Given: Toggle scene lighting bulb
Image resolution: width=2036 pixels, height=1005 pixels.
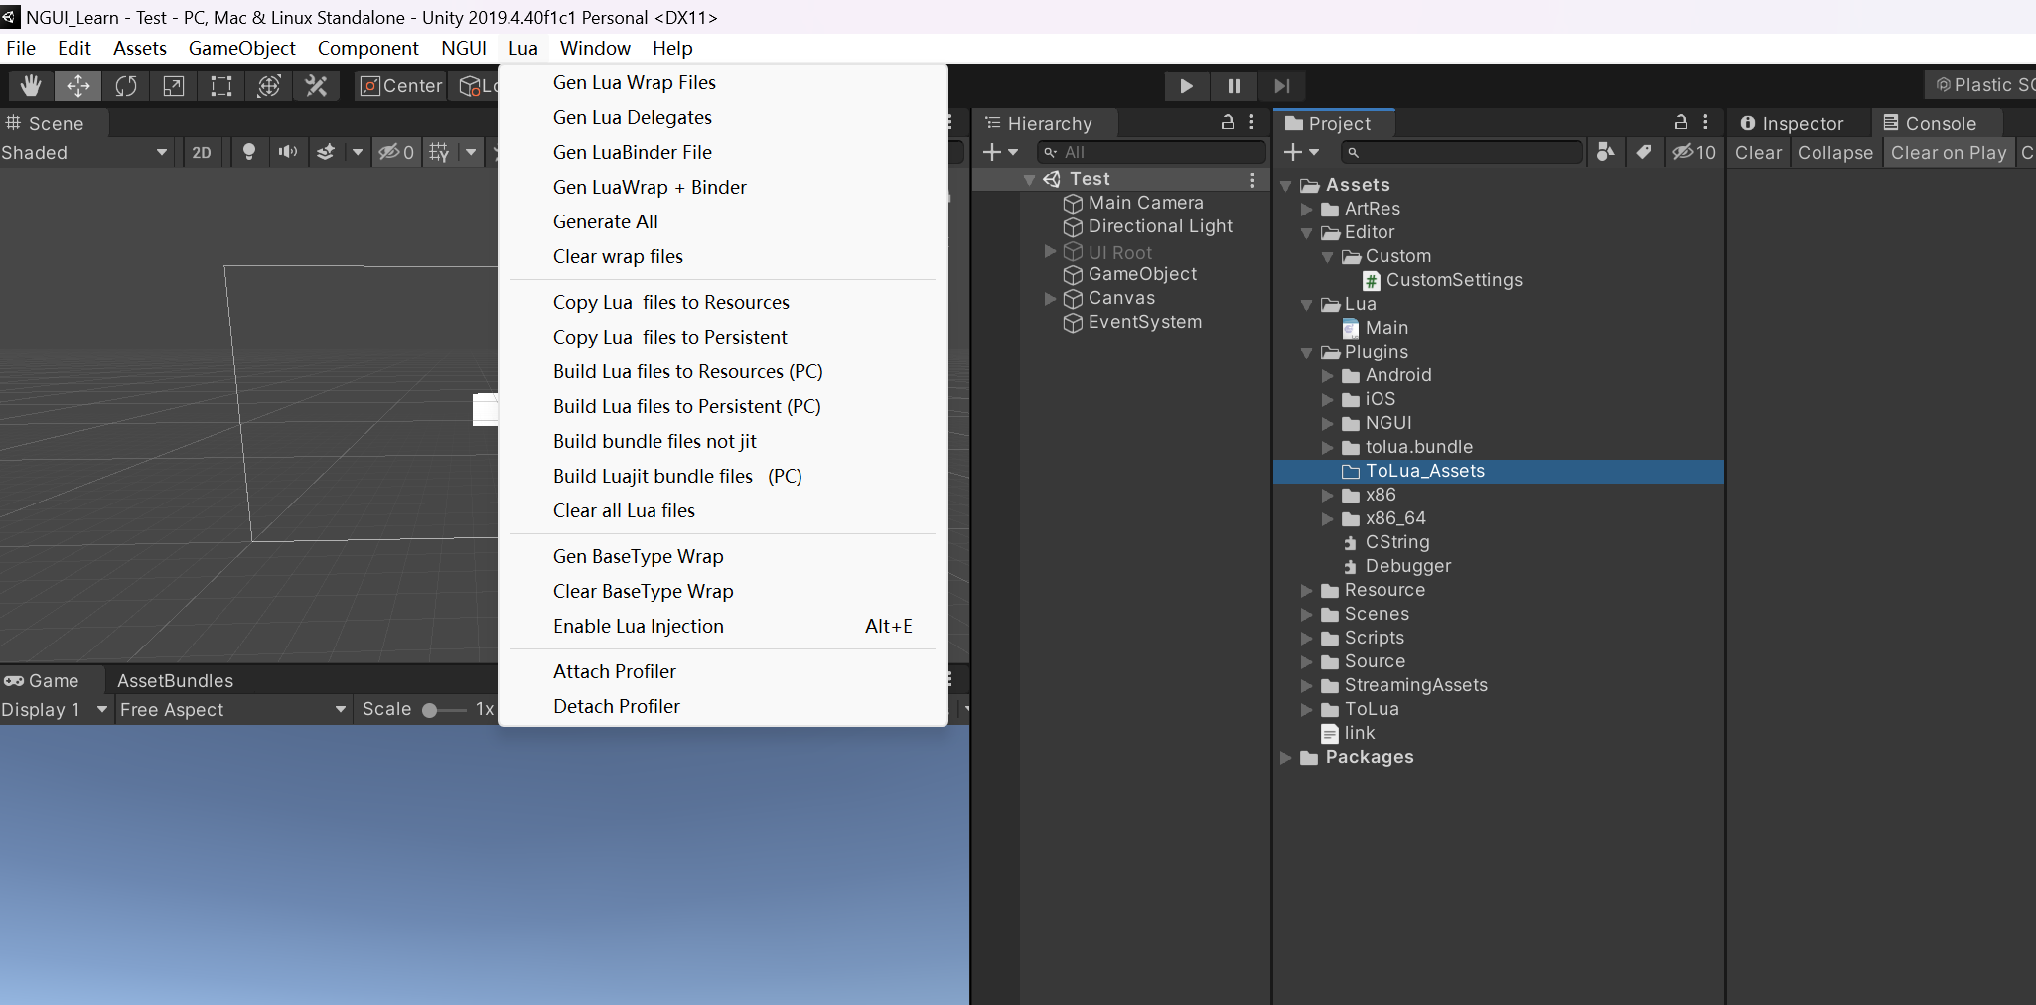Looking at the screenshot, I should tap(249, 152).
